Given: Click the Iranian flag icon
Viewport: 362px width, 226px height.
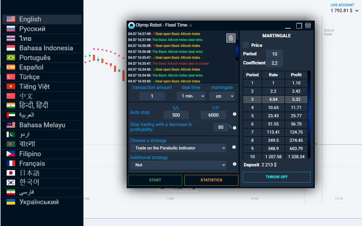Looking at the screenshot, I should click(11, 192).
